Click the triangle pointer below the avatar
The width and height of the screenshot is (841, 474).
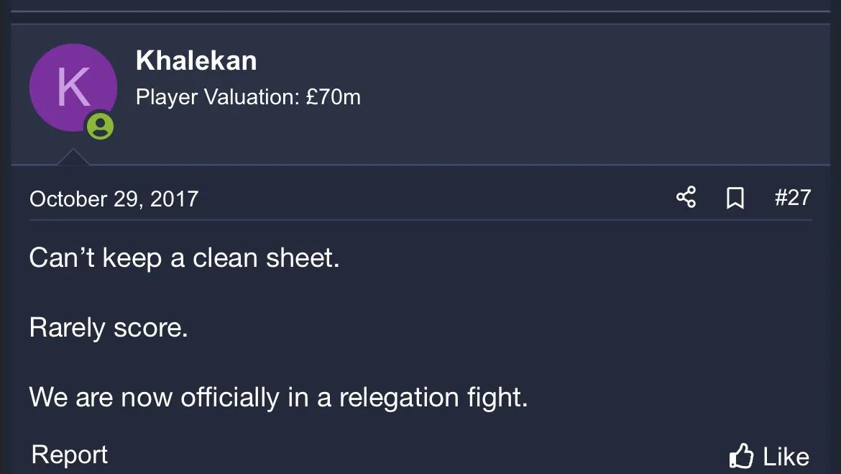[72, 157]
